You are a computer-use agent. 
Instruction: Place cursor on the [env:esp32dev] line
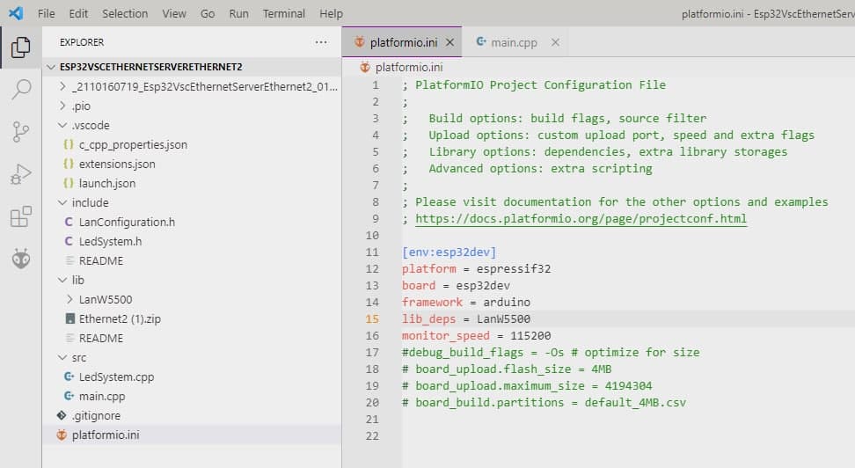pos(449,252)
